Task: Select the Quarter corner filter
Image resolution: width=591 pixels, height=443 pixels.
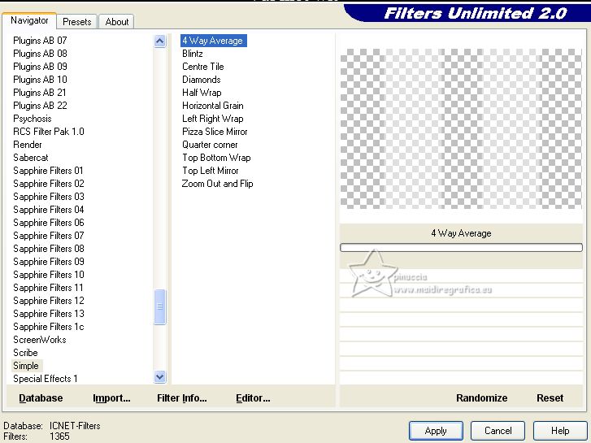Action: [210, 145]
